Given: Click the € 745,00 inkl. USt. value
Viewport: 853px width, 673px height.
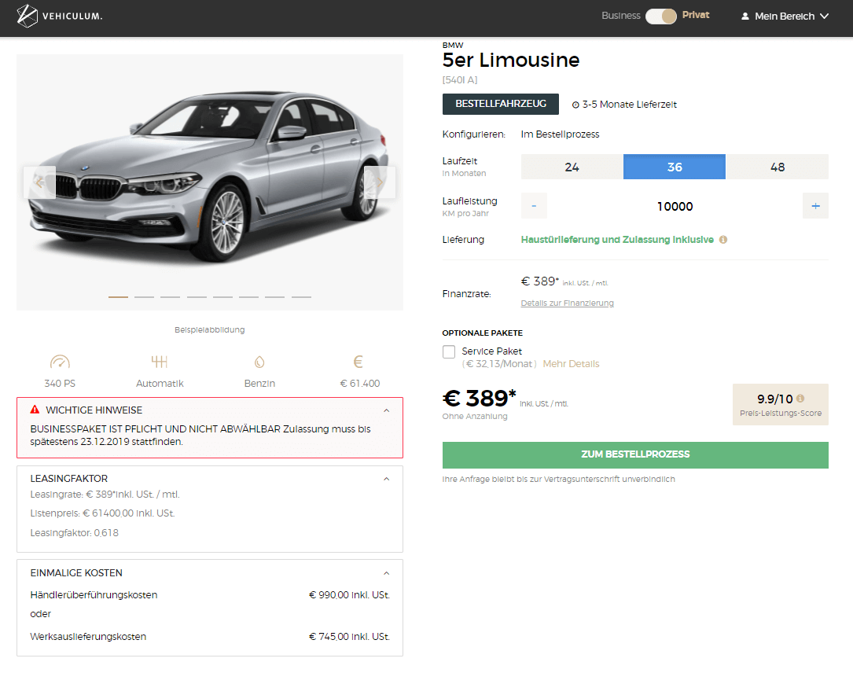Looking at the screenshot, I should coord(349,637).
